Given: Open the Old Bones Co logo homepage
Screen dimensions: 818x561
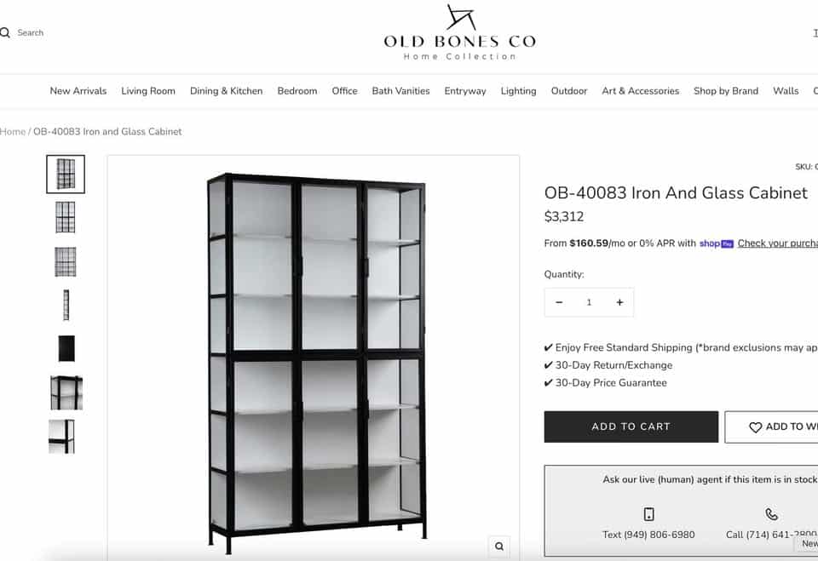Looking at the screenshot, I should coord(459,33).
